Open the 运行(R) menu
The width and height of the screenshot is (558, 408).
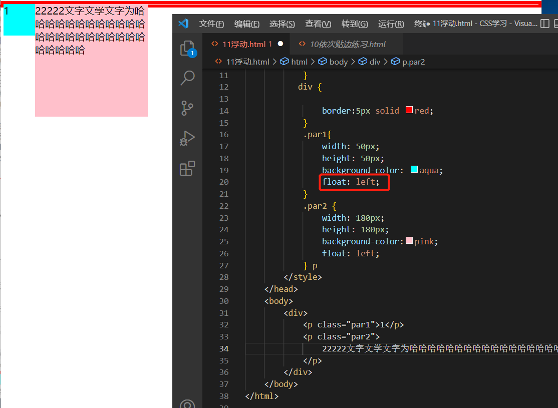[391, 24]
